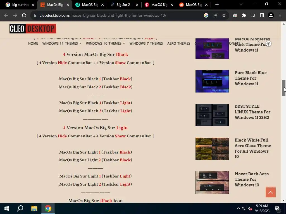Click the extension icon left of the puzzle piece
Image resolution: width=286 pixels, height=214 pixels.
pyautogui.click(x=235, y=16)
